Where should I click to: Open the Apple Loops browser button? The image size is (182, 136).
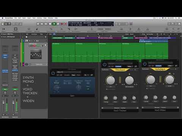click(176, 24)
